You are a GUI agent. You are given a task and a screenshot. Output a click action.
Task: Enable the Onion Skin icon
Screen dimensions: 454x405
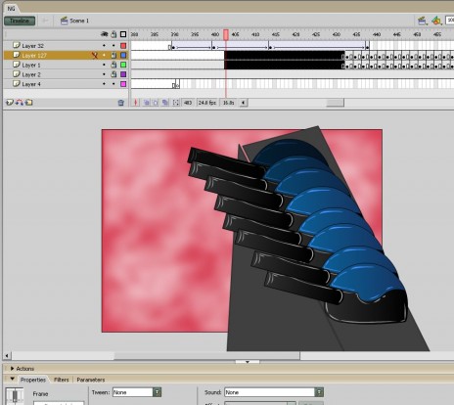[x=147, y=103]
